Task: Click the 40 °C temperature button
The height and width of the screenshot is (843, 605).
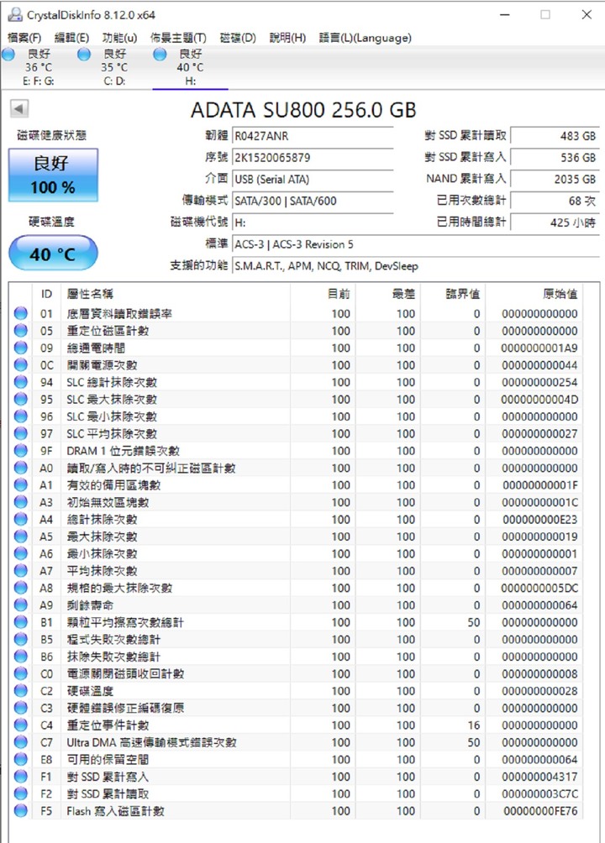Action: tap(53, 254)
